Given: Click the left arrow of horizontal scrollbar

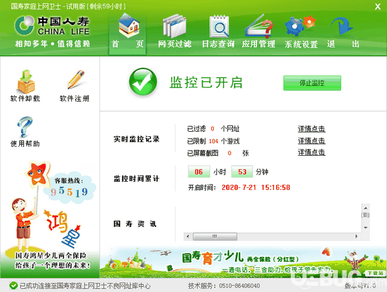Looking at the screenshot, I should 188,236.
